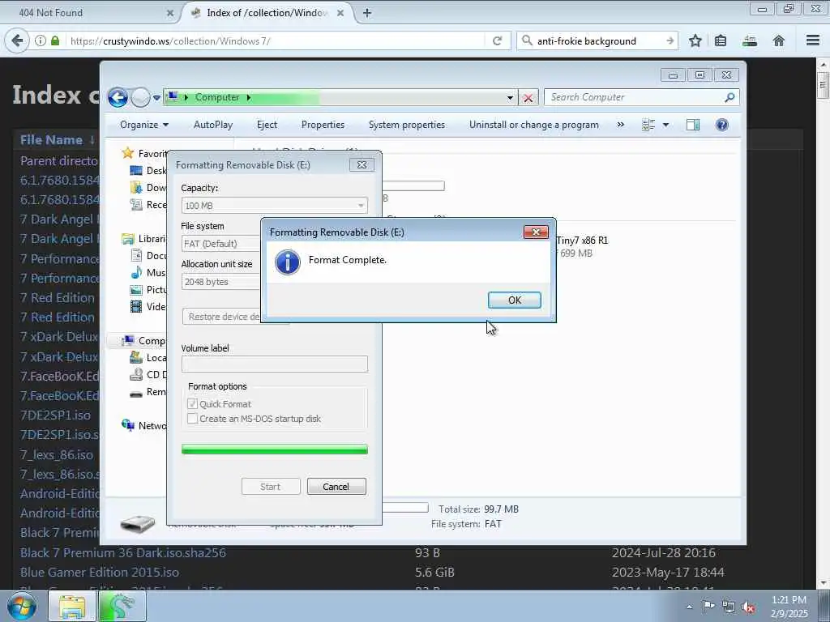Stop loading with red X button
The height and width of the screenshot is (622, 830).
[x=528, y=98]
